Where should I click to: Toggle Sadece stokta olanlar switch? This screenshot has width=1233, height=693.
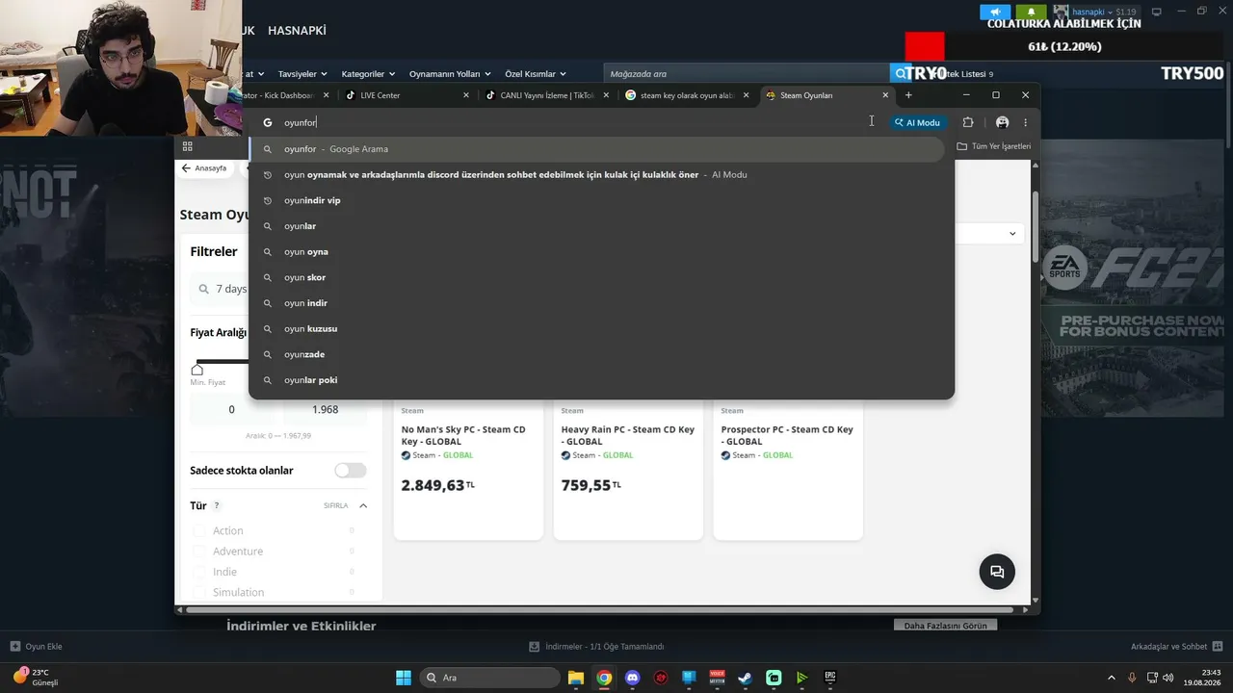click(351, 471)
